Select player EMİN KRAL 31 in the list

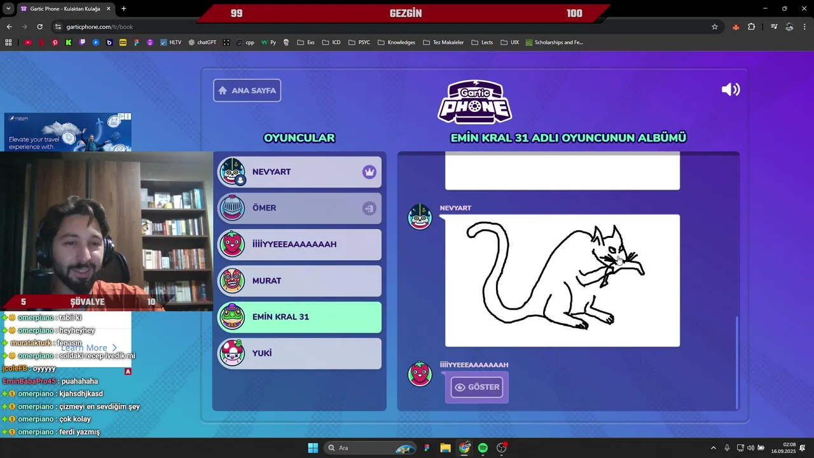pos(300,317)
